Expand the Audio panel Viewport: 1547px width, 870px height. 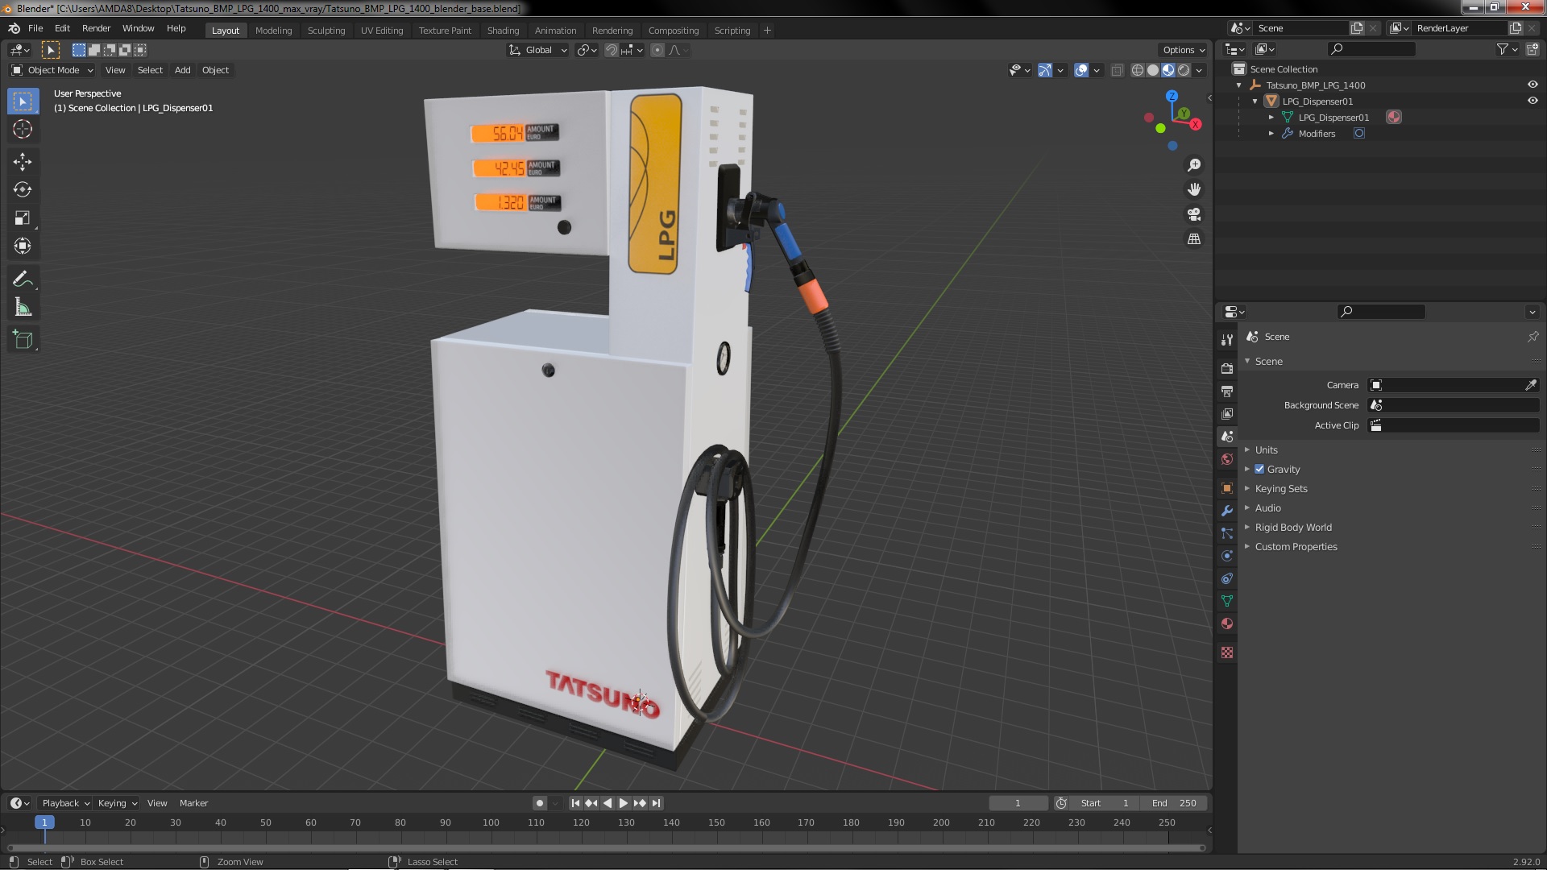1267,507
